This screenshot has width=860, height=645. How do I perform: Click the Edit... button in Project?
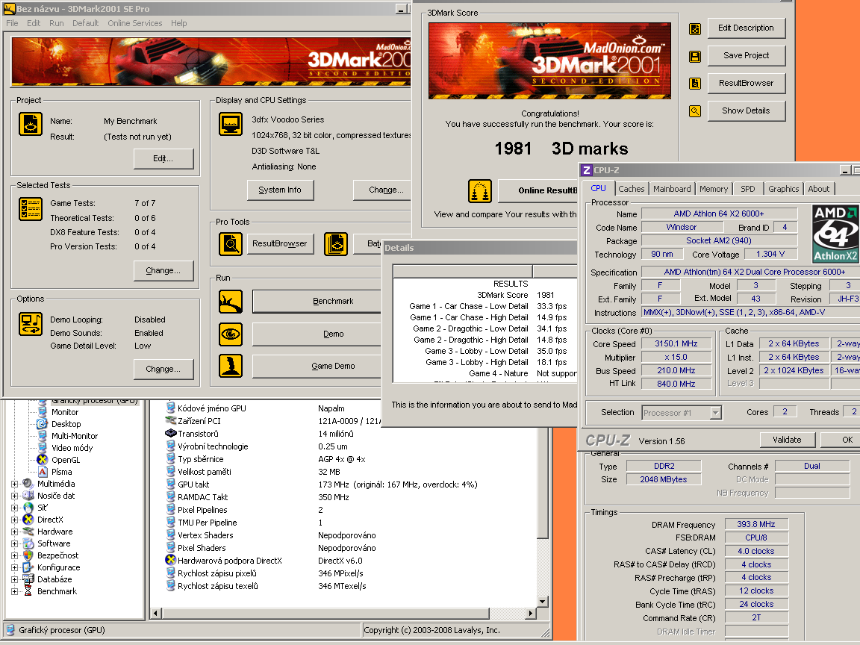point(163,158)
